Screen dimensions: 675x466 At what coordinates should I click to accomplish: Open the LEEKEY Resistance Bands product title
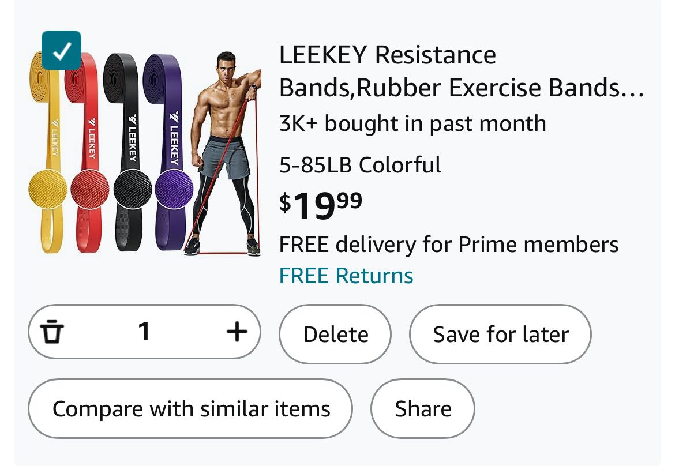[x=460, y=72]
